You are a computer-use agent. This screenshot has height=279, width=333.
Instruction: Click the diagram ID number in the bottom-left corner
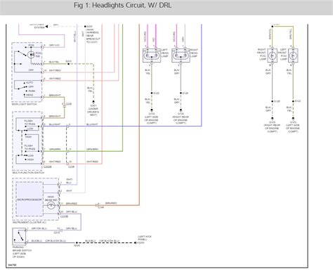point(12,265)
